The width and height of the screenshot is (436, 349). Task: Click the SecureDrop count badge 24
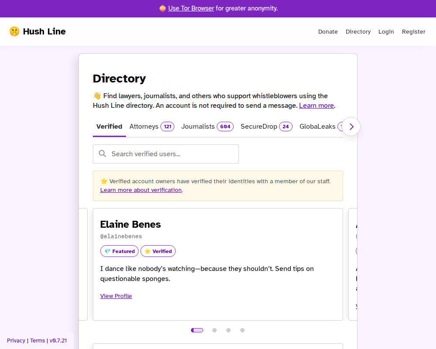tap(286, 127)
